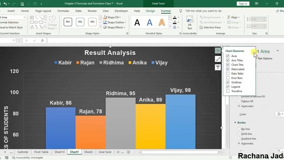Select Border Solid line option
This screenshot has width=284, height=160.
tap(239, 134)
